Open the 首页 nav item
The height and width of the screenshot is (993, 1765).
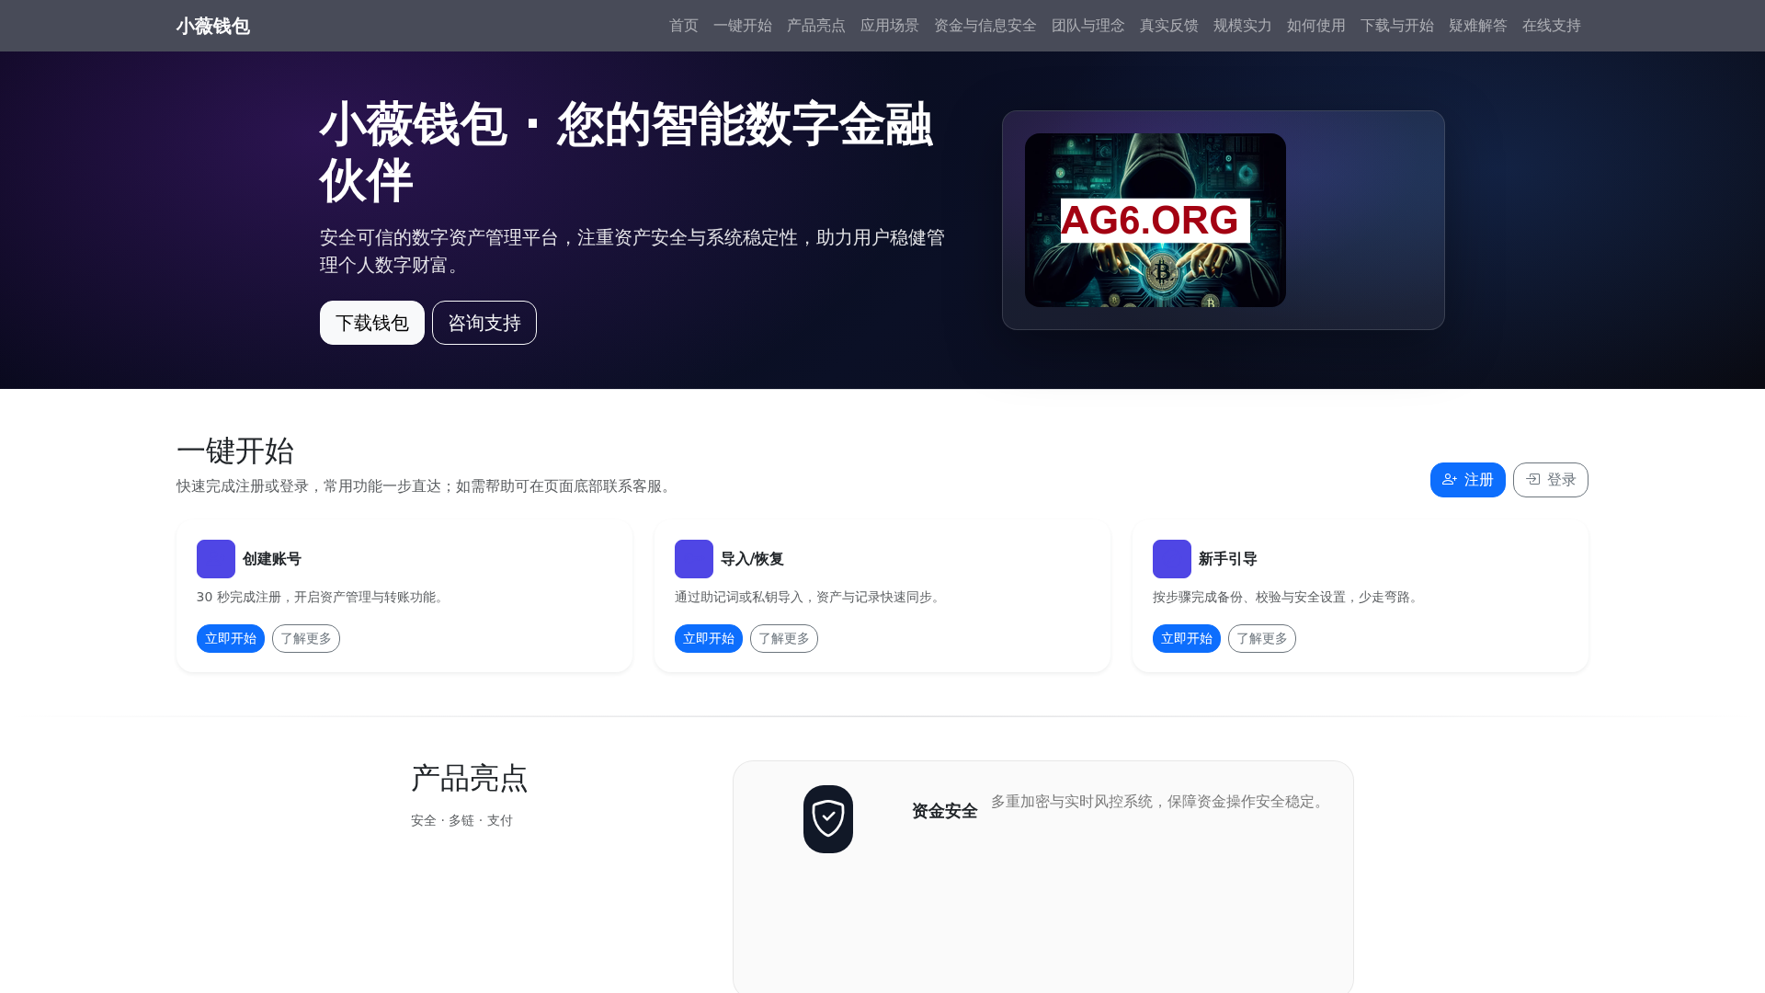683,26
